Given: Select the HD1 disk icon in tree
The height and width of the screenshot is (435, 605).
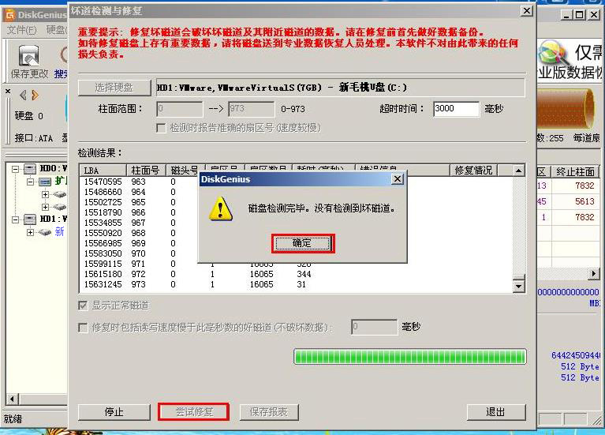Looking at the screenshot, I should 30,219.
